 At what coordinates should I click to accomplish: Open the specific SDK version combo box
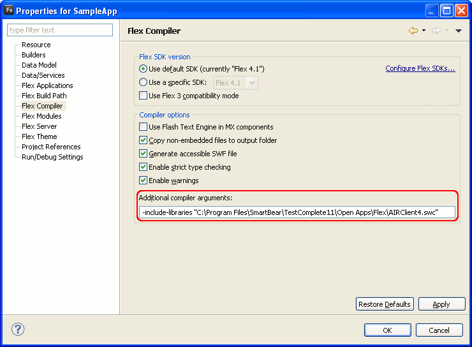point(235,82)
